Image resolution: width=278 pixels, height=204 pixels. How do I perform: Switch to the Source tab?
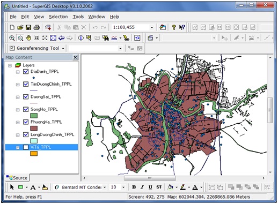(x=17, y=178)
